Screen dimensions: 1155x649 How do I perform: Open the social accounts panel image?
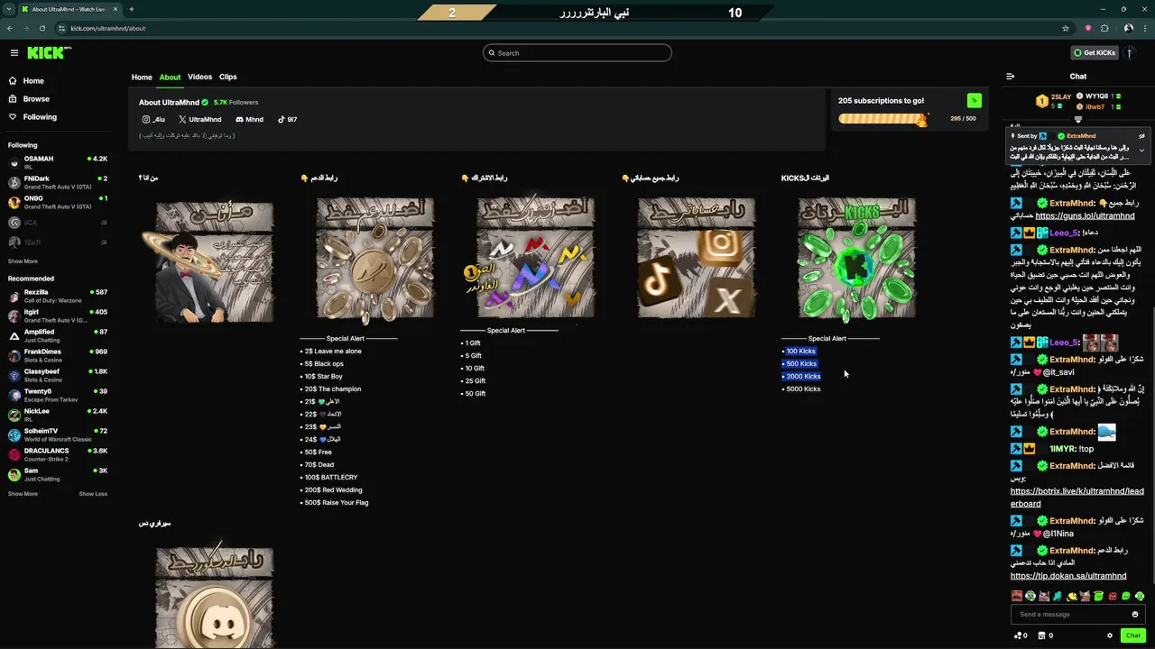pos(696,260)
